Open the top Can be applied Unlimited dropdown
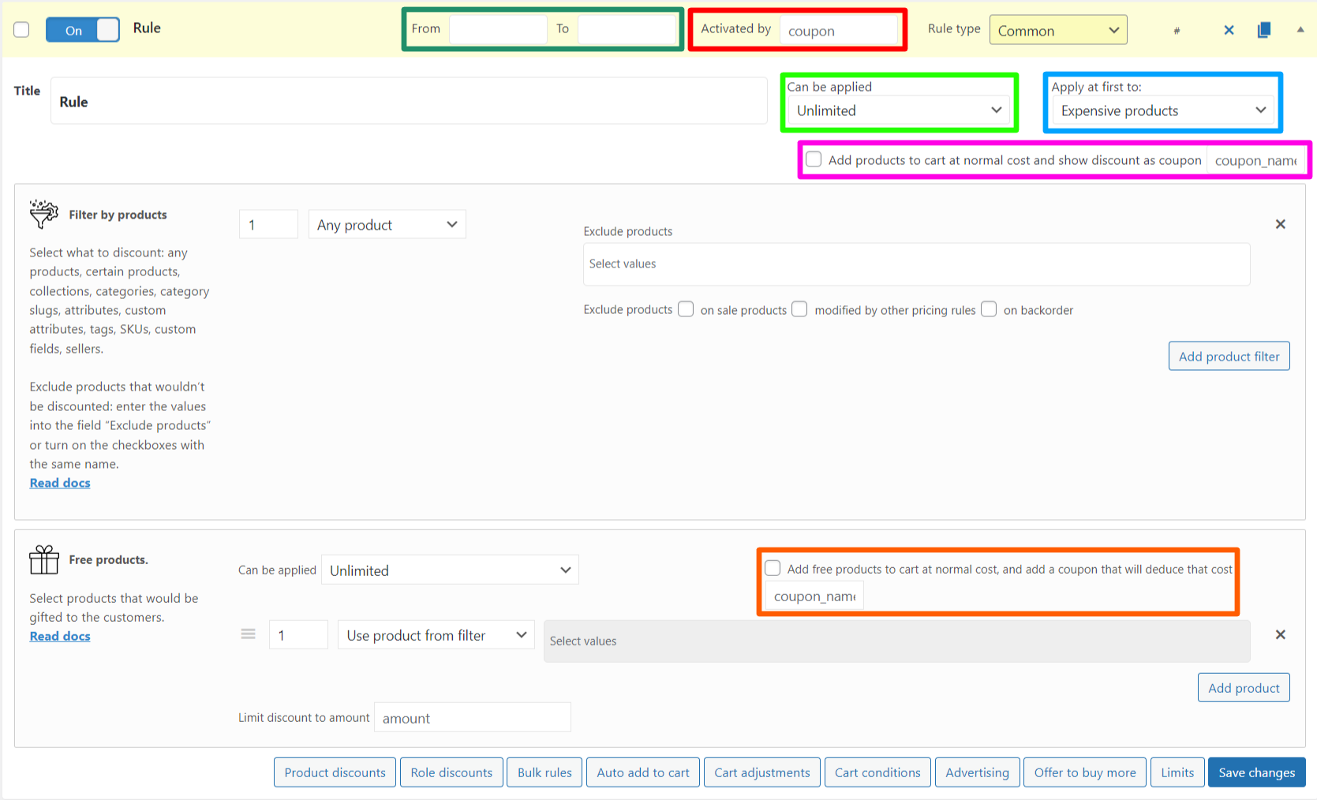This screenshot has height=800, width=1317. (x=900, y=110)
